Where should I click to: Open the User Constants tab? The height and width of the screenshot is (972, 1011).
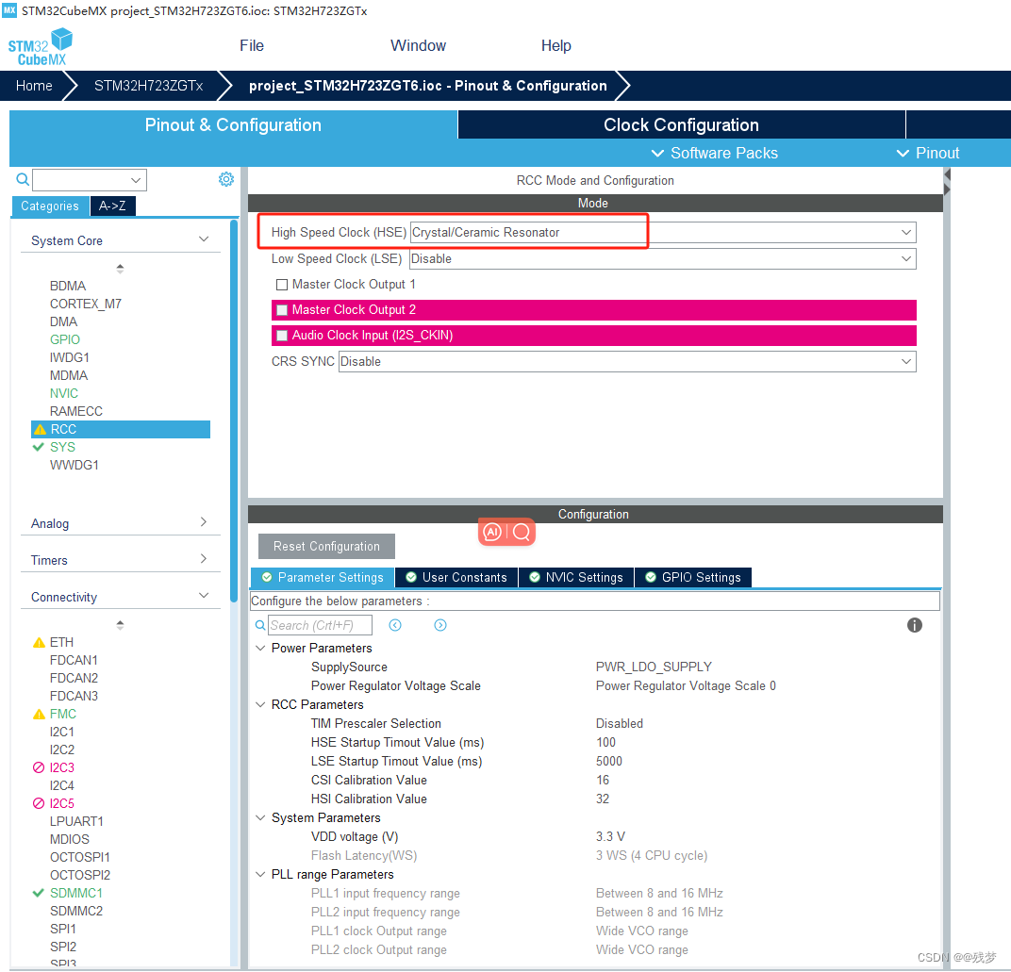456,578
